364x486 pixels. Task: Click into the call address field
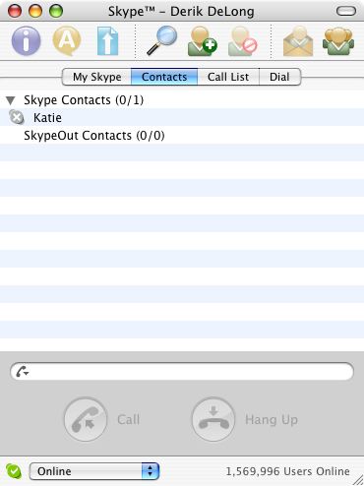182,372
